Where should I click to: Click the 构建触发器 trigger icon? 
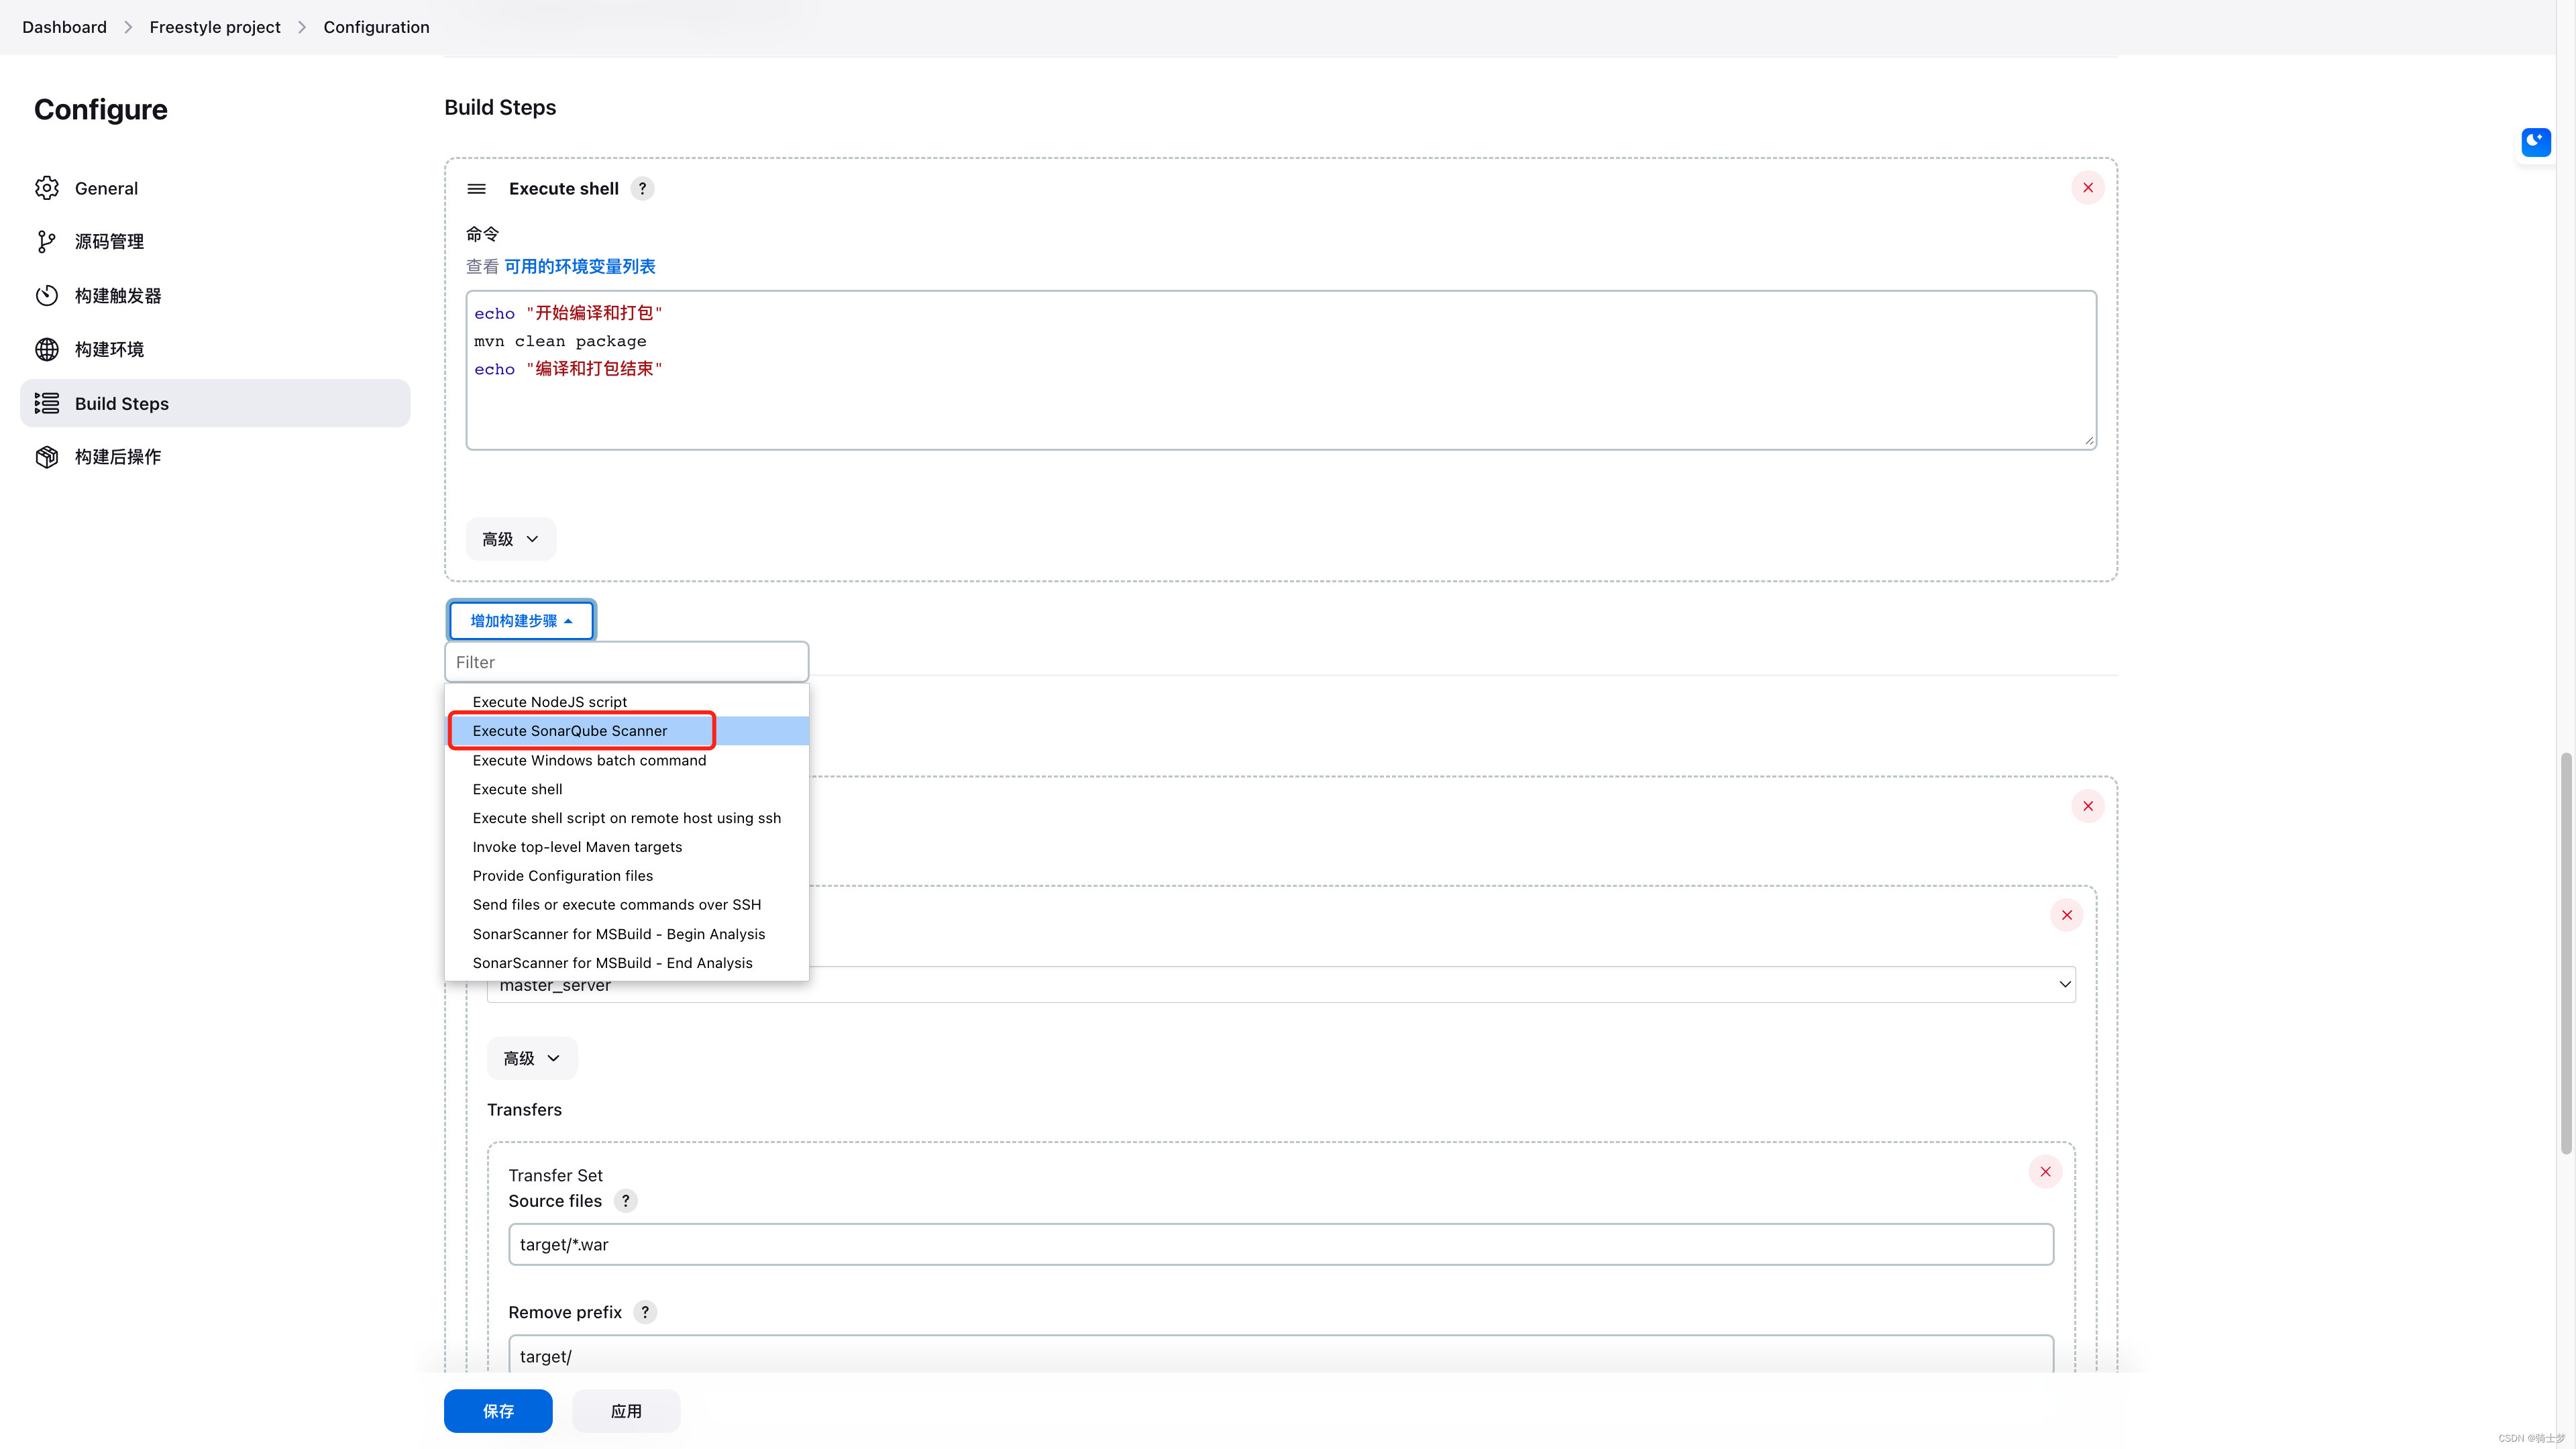[x=46, y=295]
